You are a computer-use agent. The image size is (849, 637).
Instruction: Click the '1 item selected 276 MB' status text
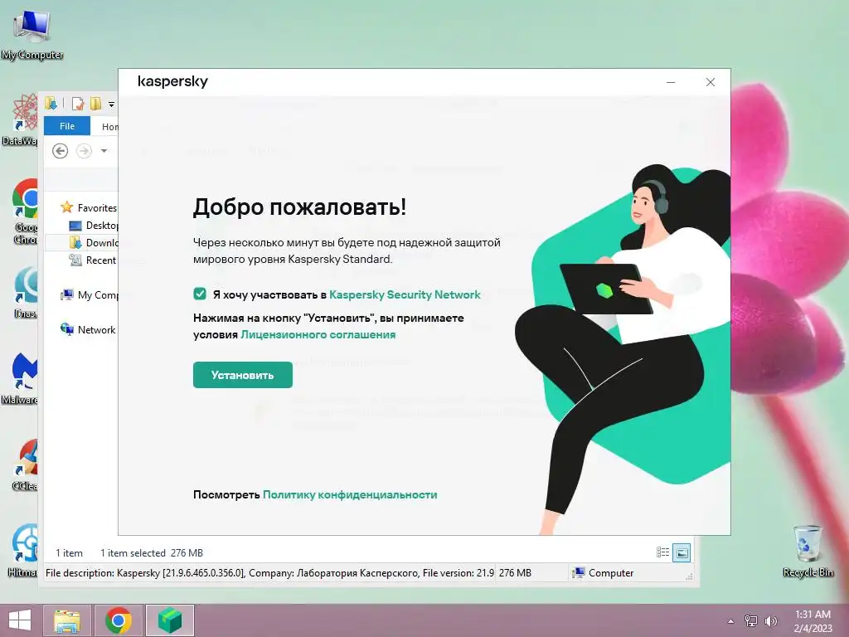point(152,553)
